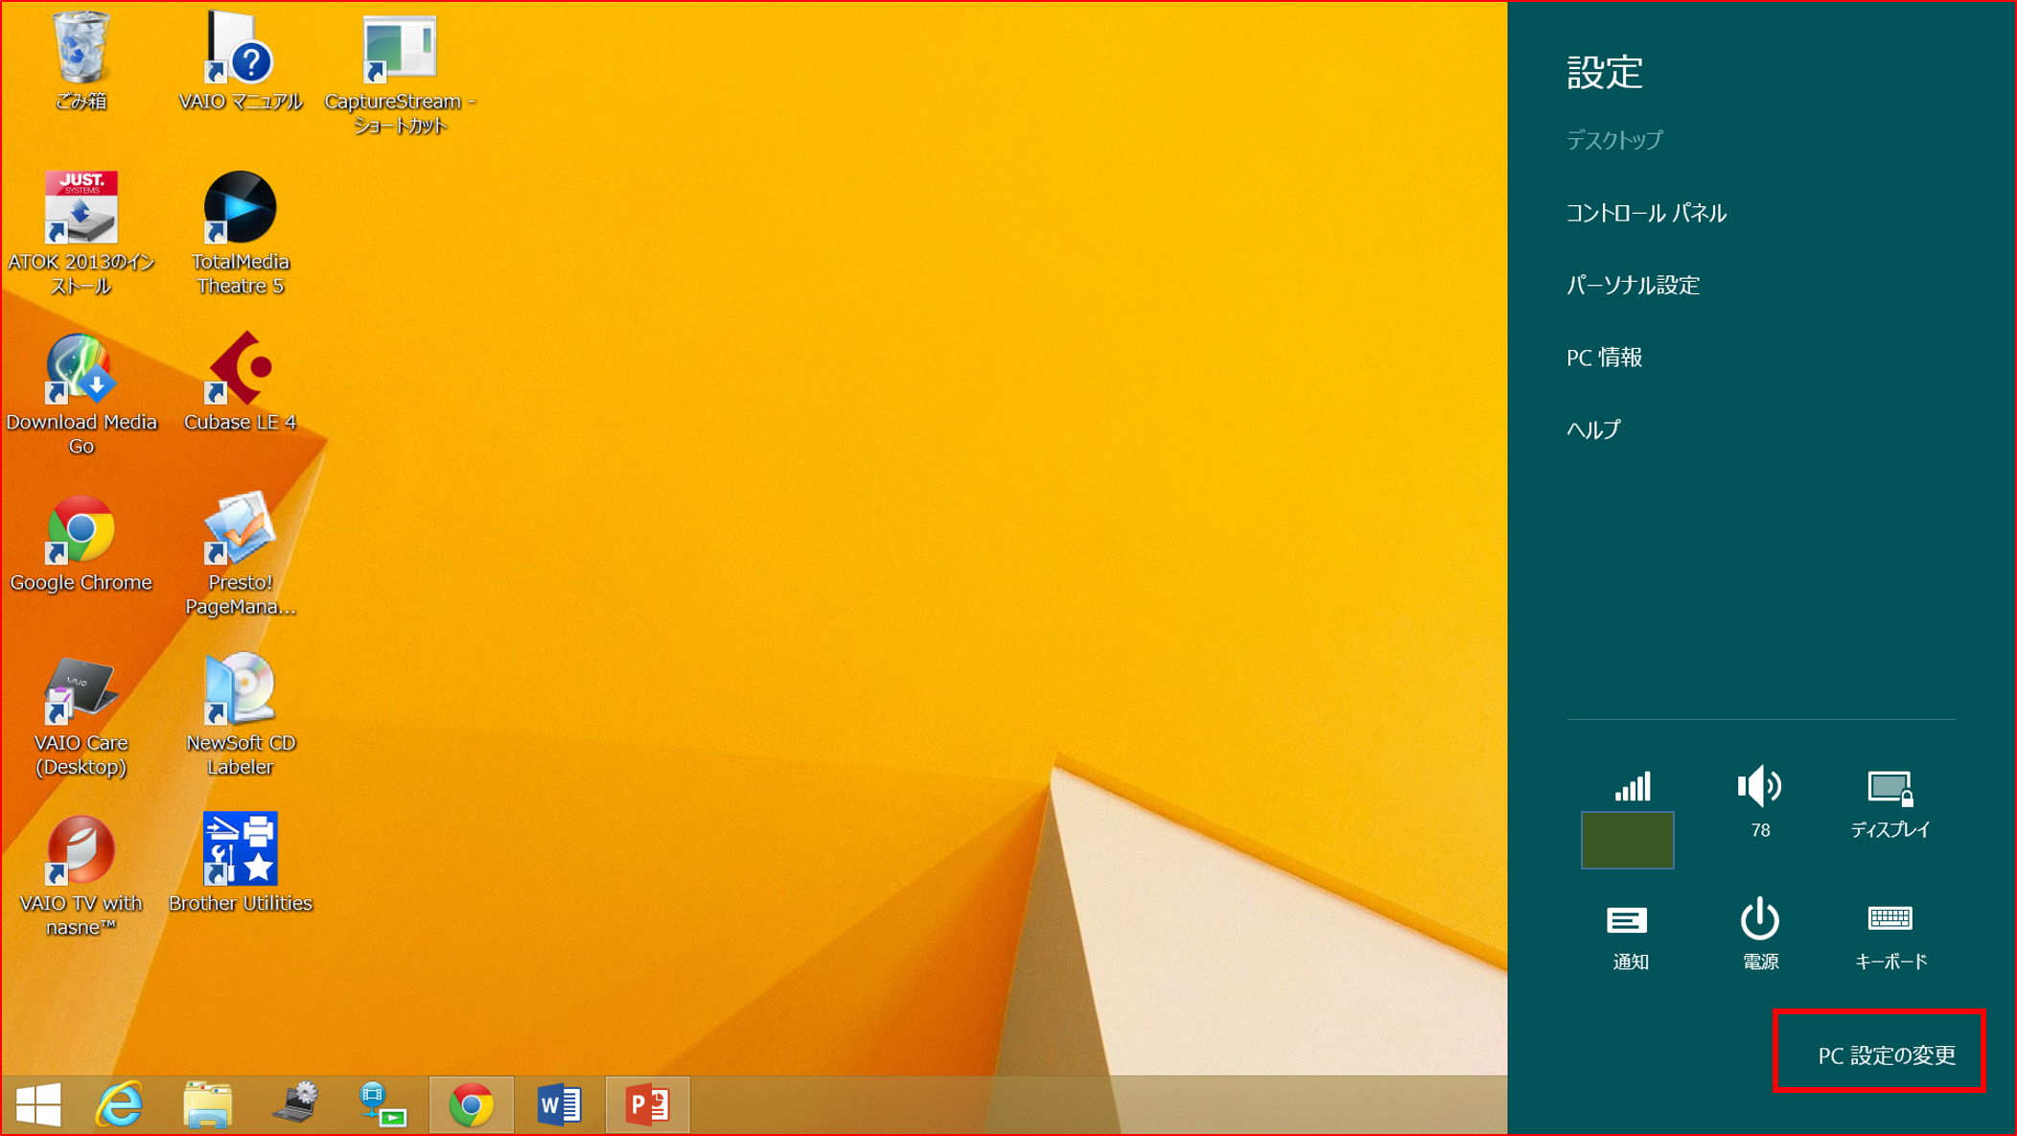Open the volume icon showing 78

pos(1760,803)
